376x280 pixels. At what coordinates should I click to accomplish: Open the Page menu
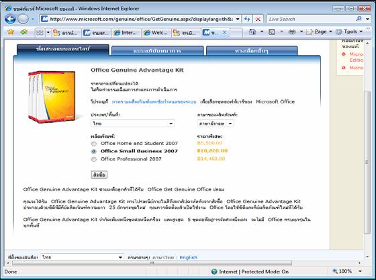(319, 32)
